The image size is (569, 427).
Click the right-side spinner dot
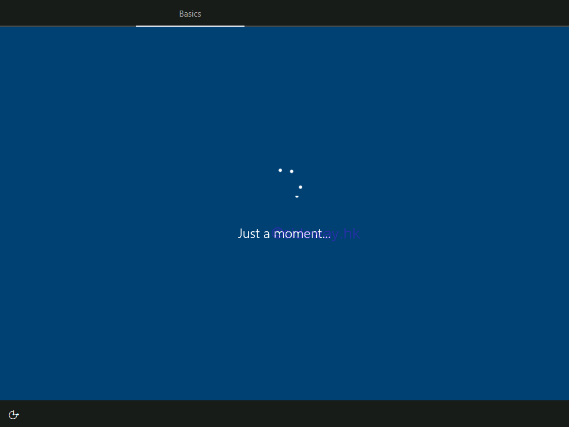click(300, 187)
